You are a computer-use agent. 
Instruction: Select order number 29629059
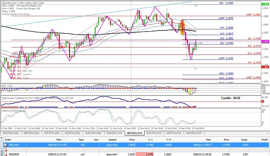14,154
